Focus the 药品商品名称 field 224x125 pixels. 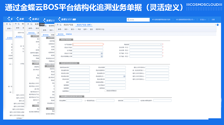tap(79, 76)
